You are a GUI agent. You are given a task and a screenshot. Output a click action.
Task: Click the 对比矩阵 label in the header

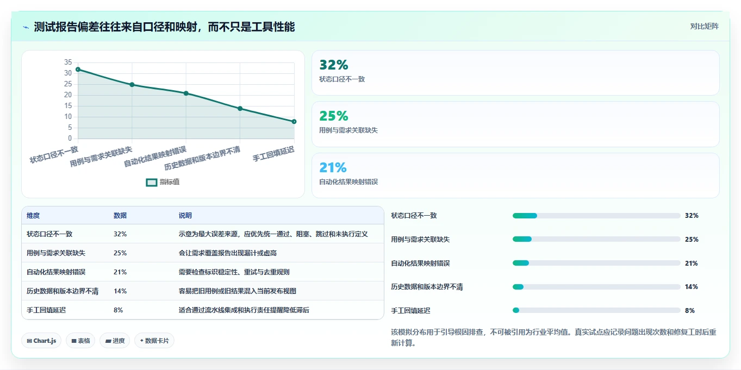click(704, 26)
